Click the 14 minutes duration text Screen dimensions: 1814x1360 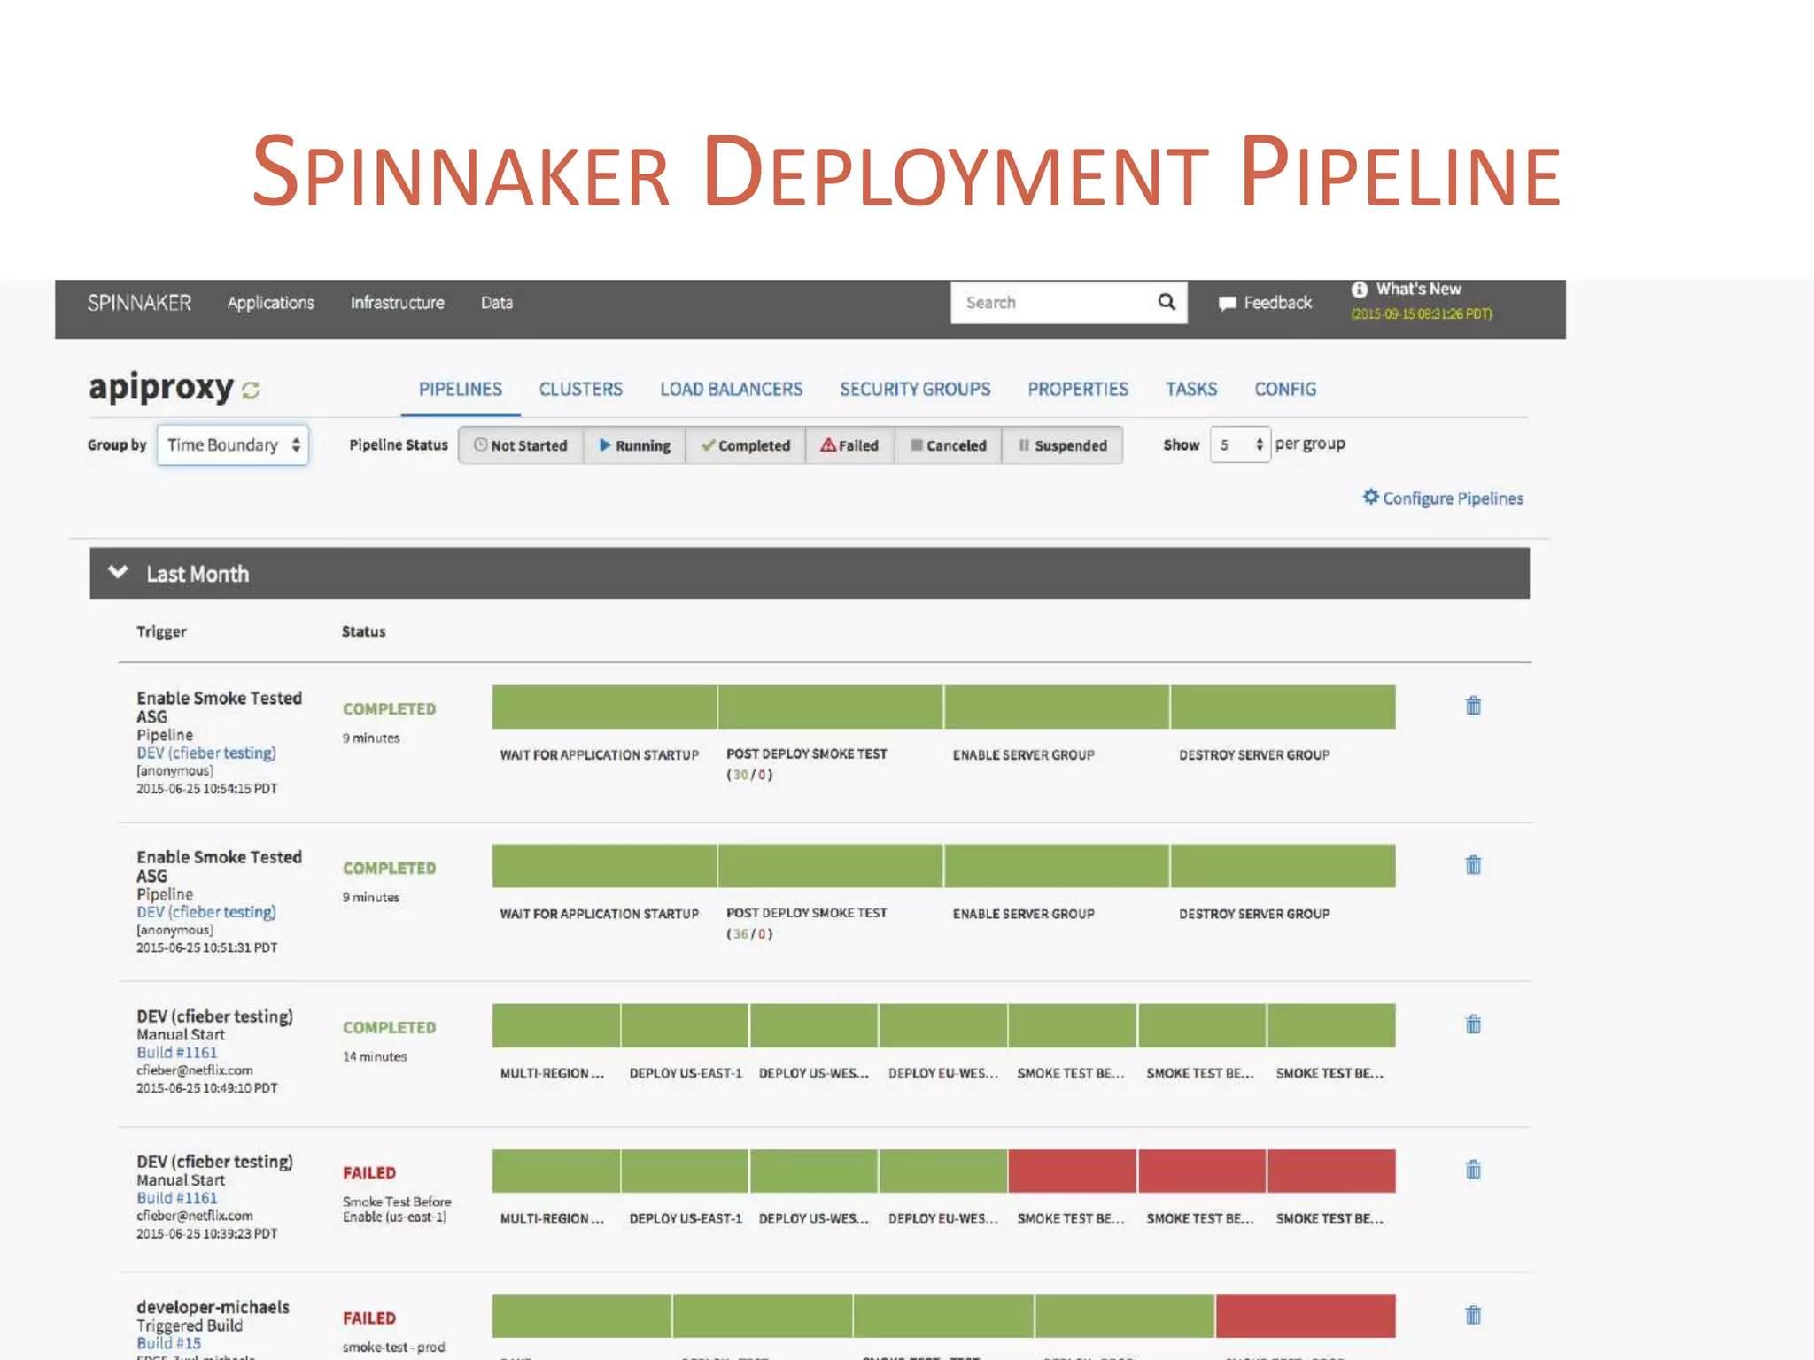(375, 1056)
